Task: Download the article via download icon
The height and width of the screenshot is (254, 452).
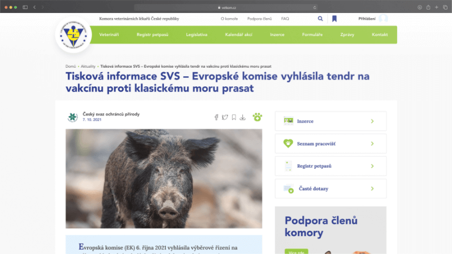Action: 243,117
